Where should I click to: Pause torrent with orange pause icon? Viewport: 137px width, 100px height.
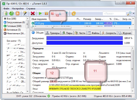46,14
